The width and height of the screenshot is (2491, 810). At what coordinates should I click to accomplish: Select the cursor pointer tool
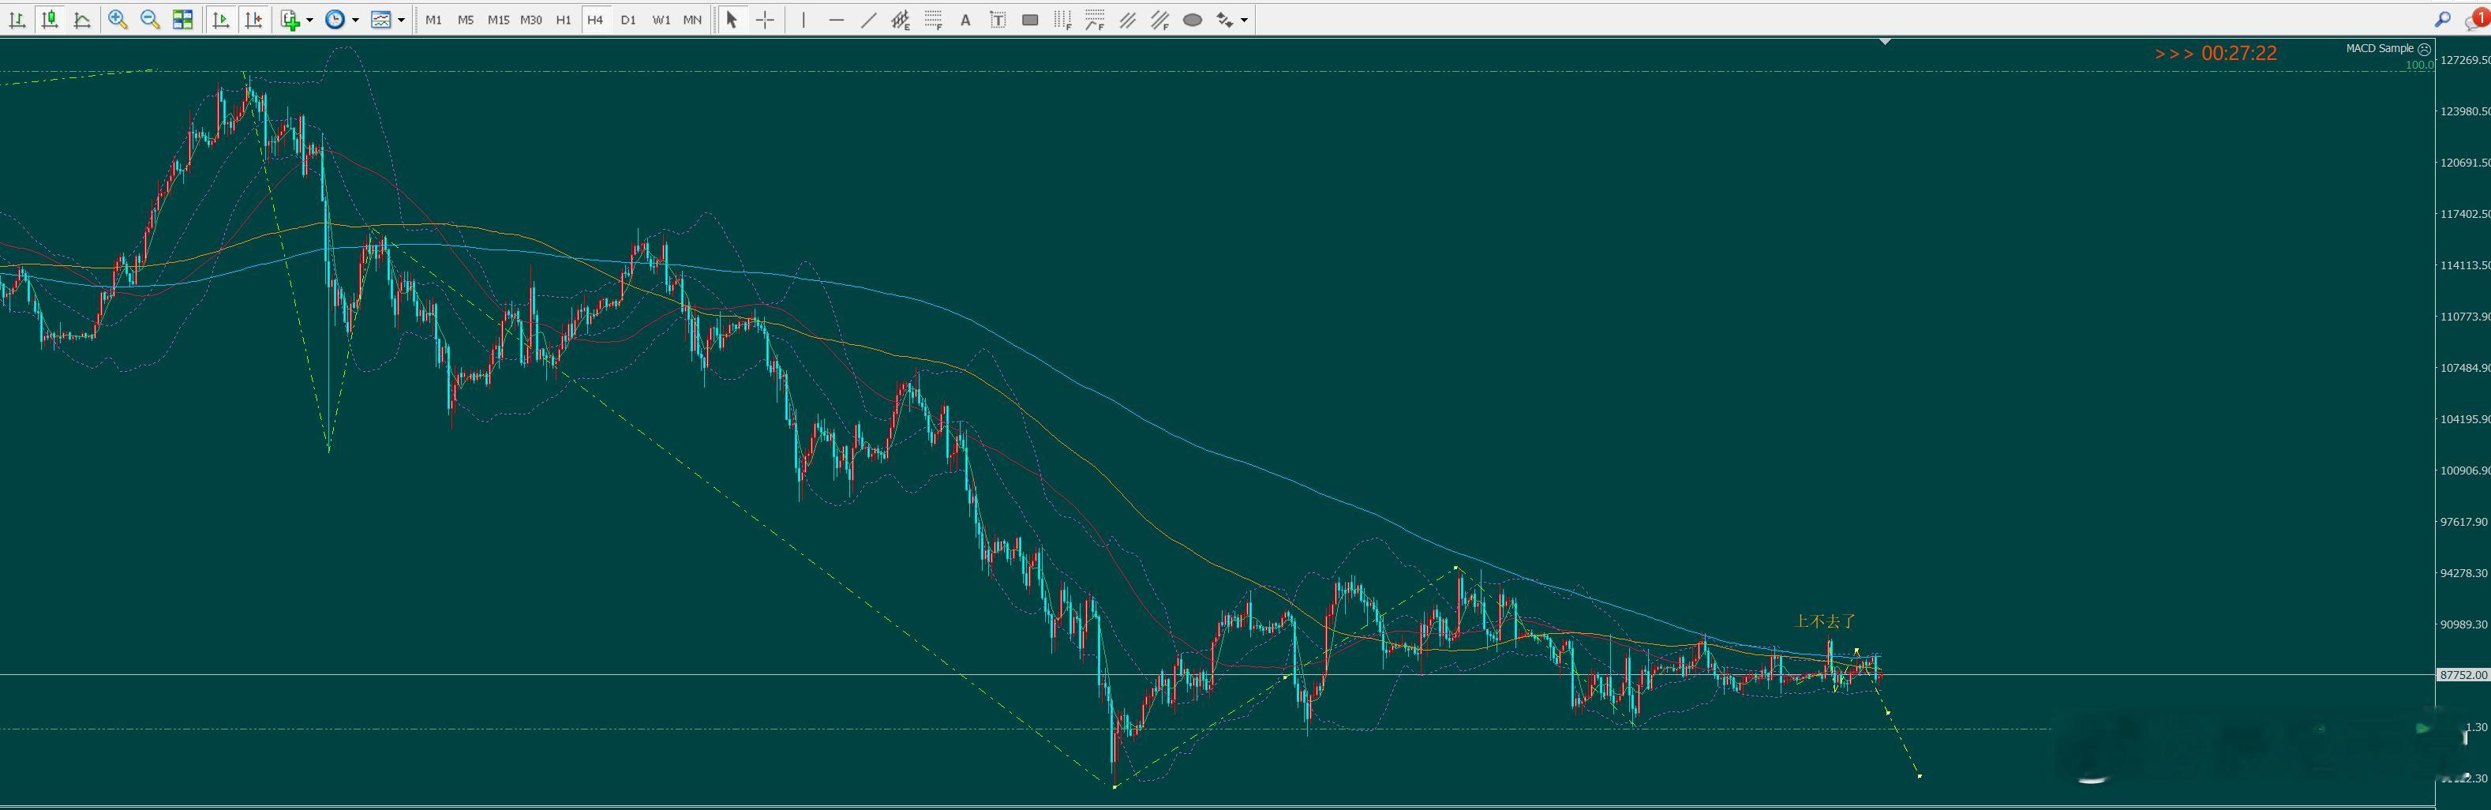point(732,20)
